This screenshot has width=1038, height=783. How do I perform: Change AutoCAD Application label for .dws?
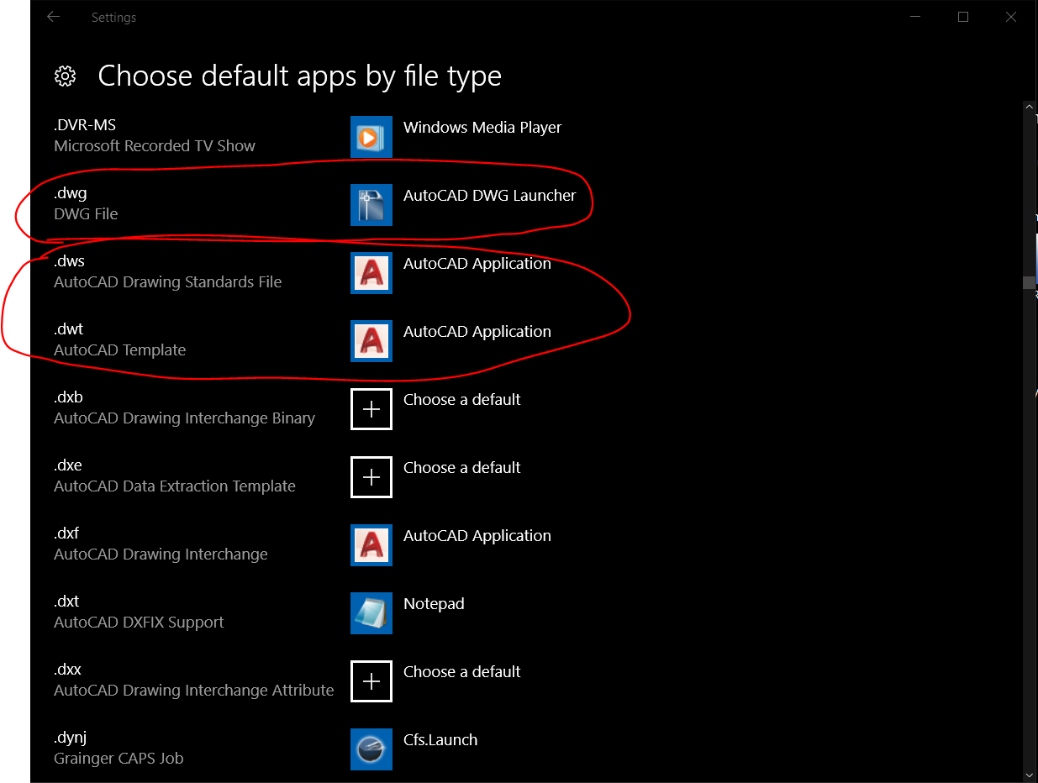click(x=477, y=264)
